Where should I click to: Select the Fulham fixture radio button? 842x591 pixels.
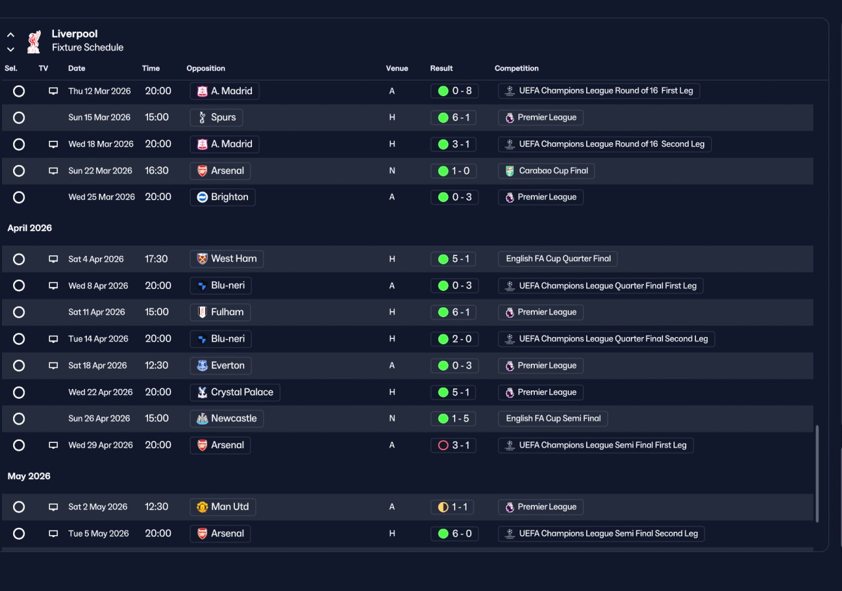pos(19,313)
